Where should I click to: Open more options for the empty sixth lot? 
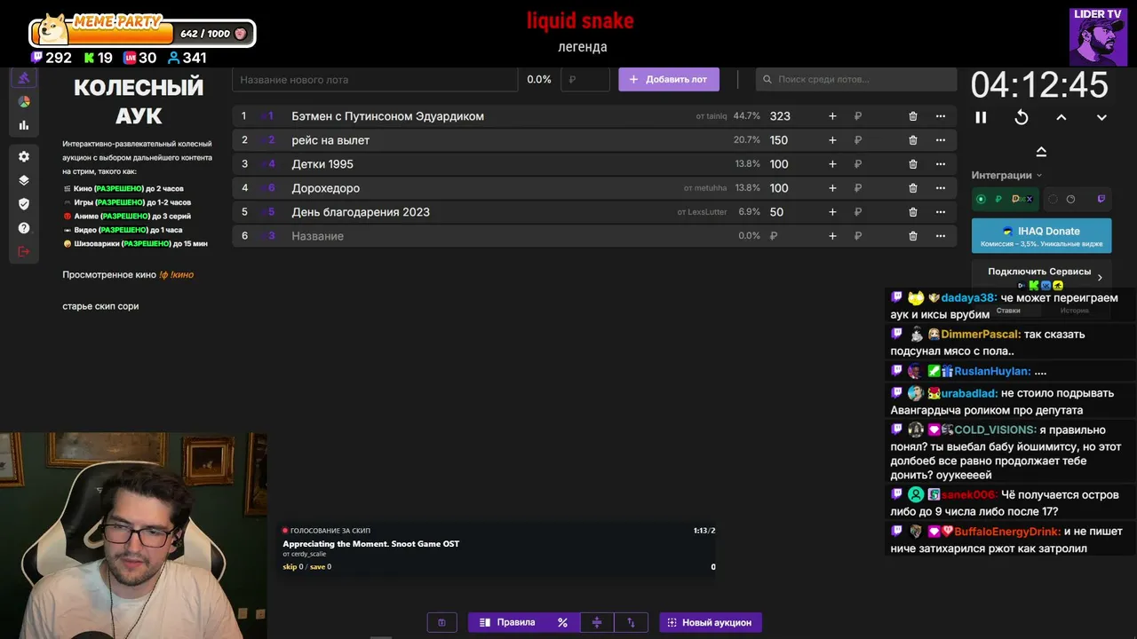940,236
